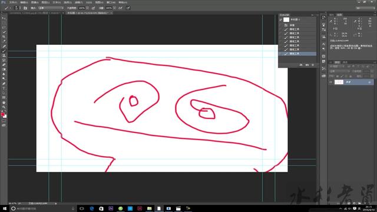Select the History Brush tool
The width and height of the screenshot is (377, 212).
tap(4, 60)
